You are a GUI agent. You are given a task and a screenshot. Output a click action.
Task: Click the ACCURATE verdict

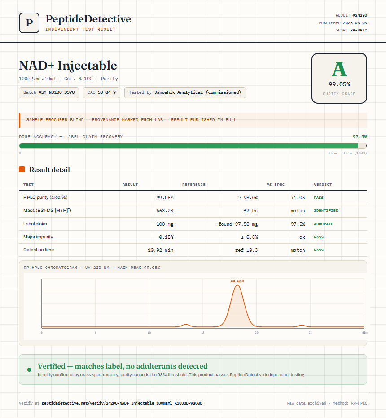tap(323, 224)
